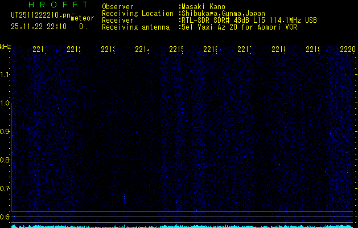Click the 'Receiving Location' label
This screenshot has height=228, width=358.
[138, 14]
